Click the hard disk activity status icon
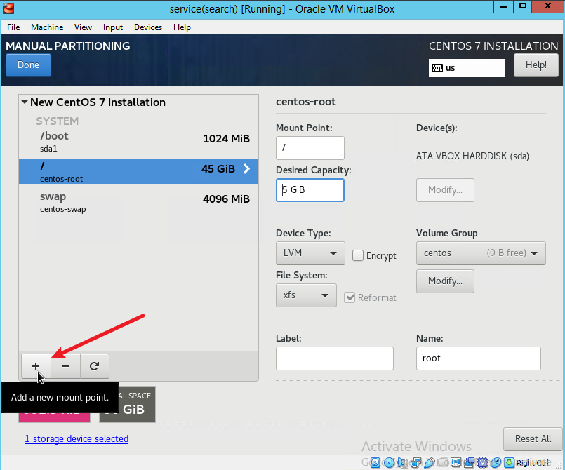Image resolution: width=565 pixels, height=470 pixels. (375, 462)
